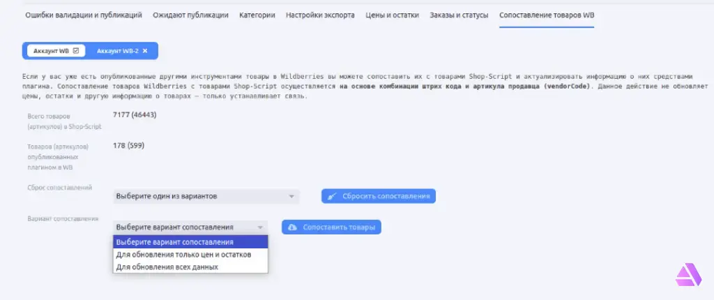The image size is (714, 300).
Task: Click the Сброс сопоставлений label
Action: 60,188
